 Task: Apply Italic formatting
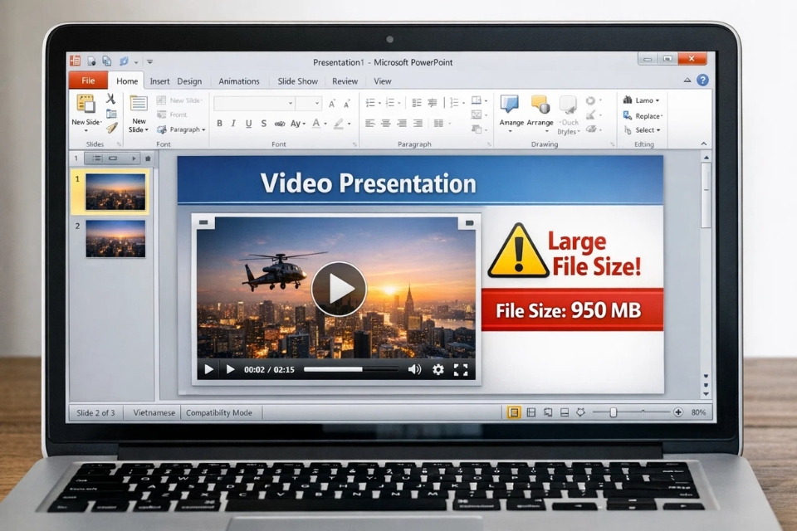(233, 123)
